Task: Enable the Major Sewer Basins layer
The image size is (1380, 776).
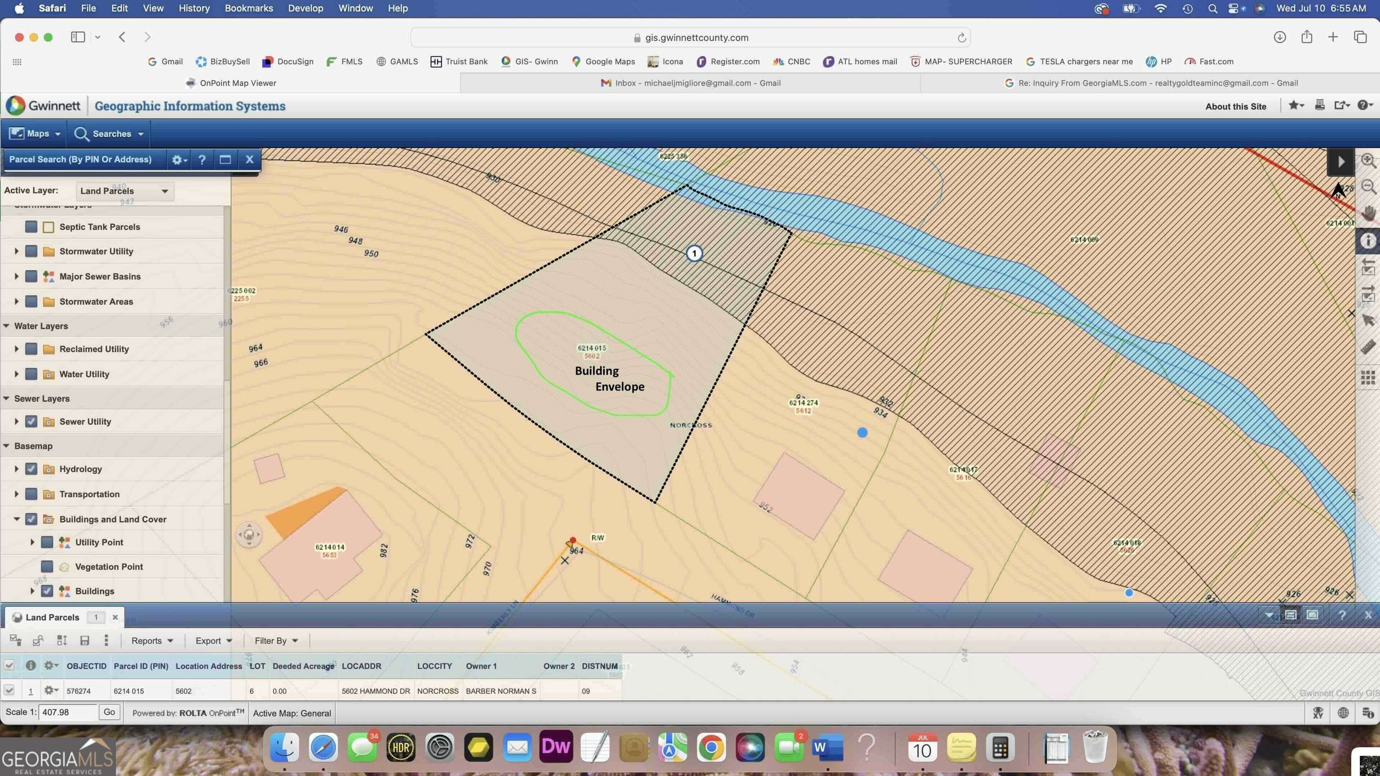Action: pos(31,276)
